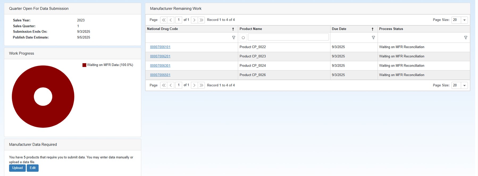Click Product Name filter text box
Screen dimensions: 478x176
[288, 37]
